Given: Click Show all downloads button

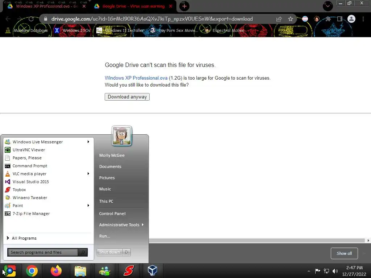Looking at the screenshot, I should click(344, 253).
